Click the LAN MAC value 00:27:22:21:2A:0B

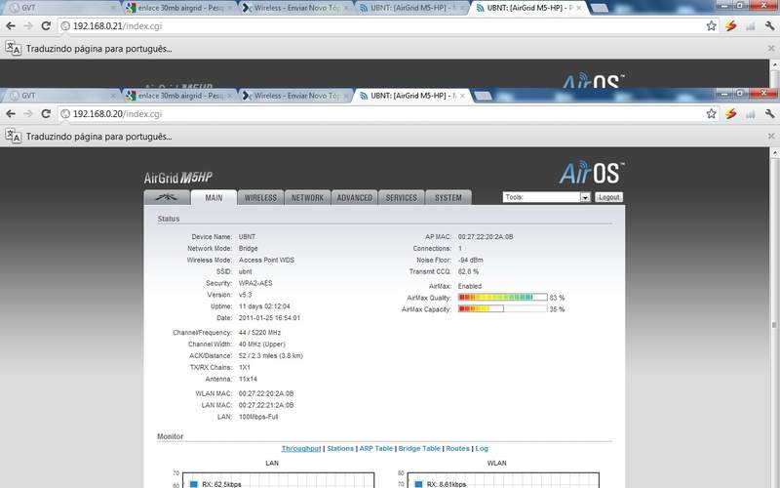pos(266,405)
